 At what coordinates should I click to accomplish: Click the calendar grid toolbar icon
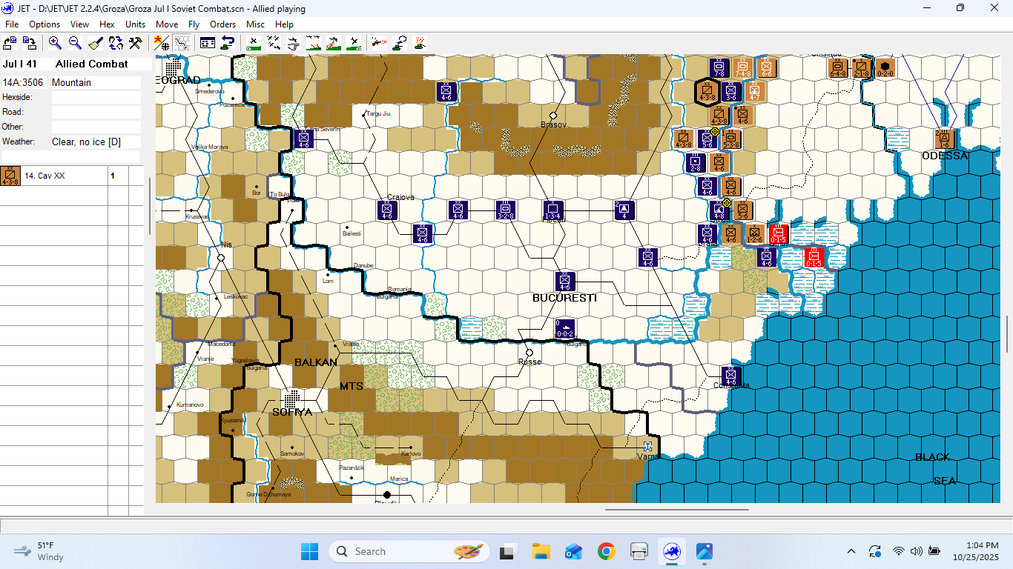208,43
